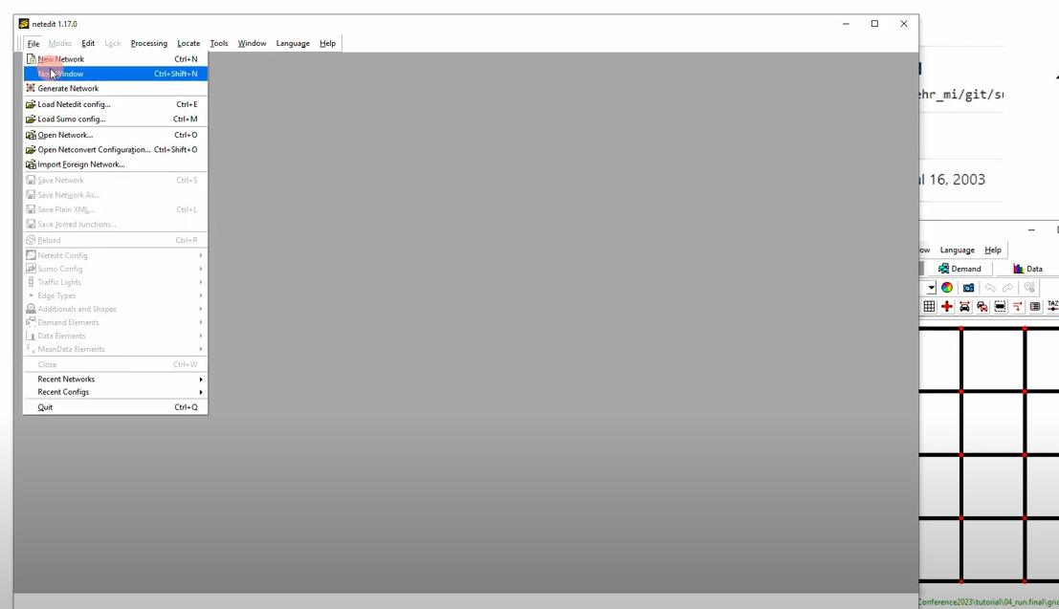Expand the Demand Elements submenu

pos(116,322)
